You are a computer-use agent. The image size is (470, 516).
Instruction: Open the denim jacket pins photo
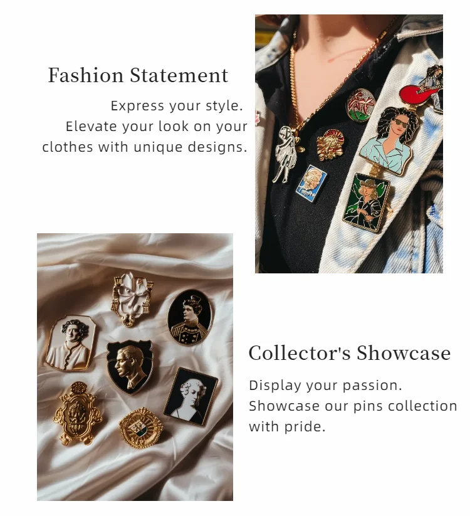[349, 144]
